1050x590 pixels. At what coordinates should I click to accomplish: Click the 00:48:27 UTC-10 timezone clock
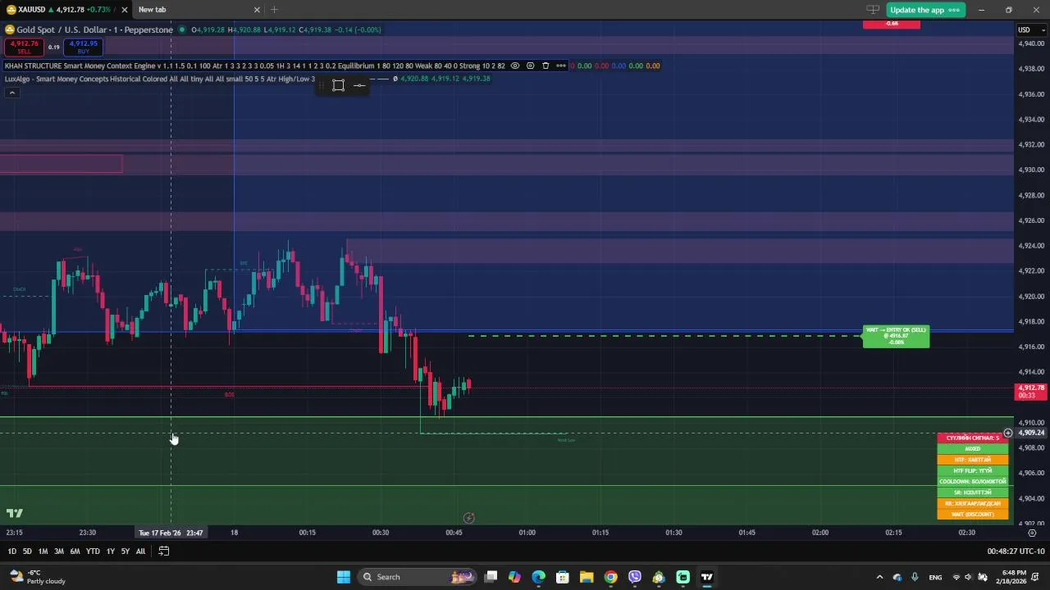1016,551
